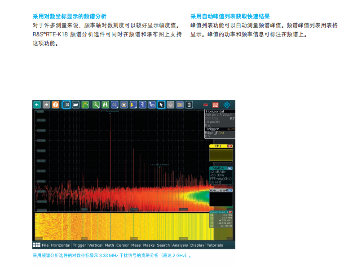This screenshot has height=271, width=353.
Task: Select the Zoom magnifier tool
Action: [x=96, y=105]
